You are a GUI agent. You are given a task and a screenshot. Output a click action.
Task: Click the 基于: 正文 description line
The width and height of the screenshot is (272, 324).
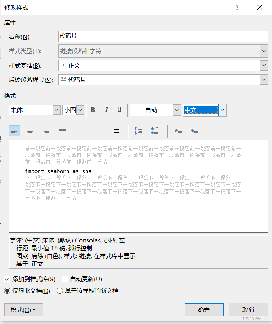(30, 264)
